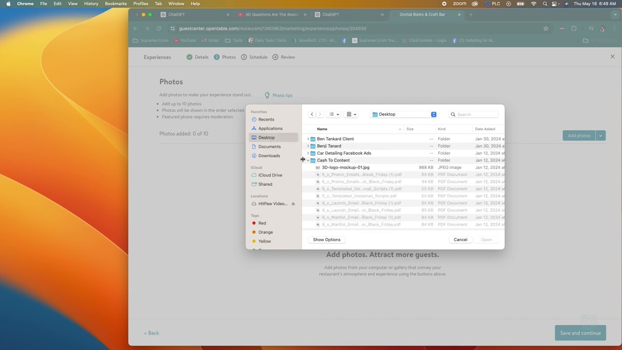622x350 pixels.
Task: Eject the HitPaw Video volume
Action: 293,204
